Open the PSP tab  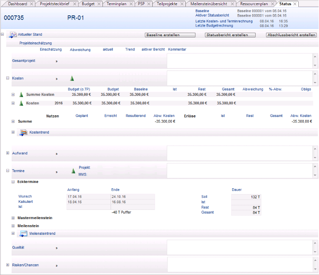(141, 4)
